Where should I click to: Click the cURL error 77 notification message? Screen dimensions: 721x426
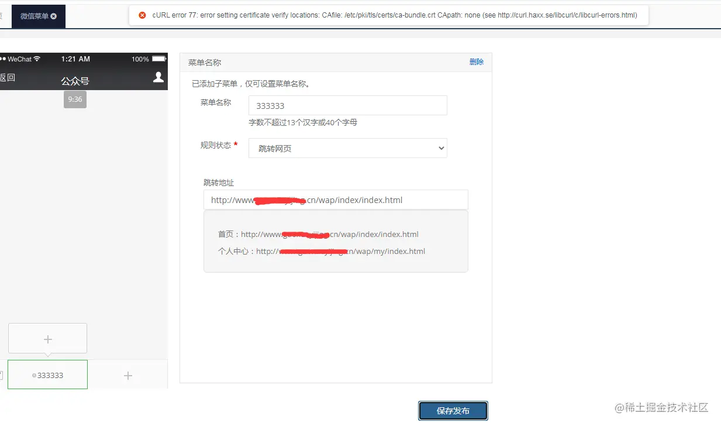[x=395, y=15]
